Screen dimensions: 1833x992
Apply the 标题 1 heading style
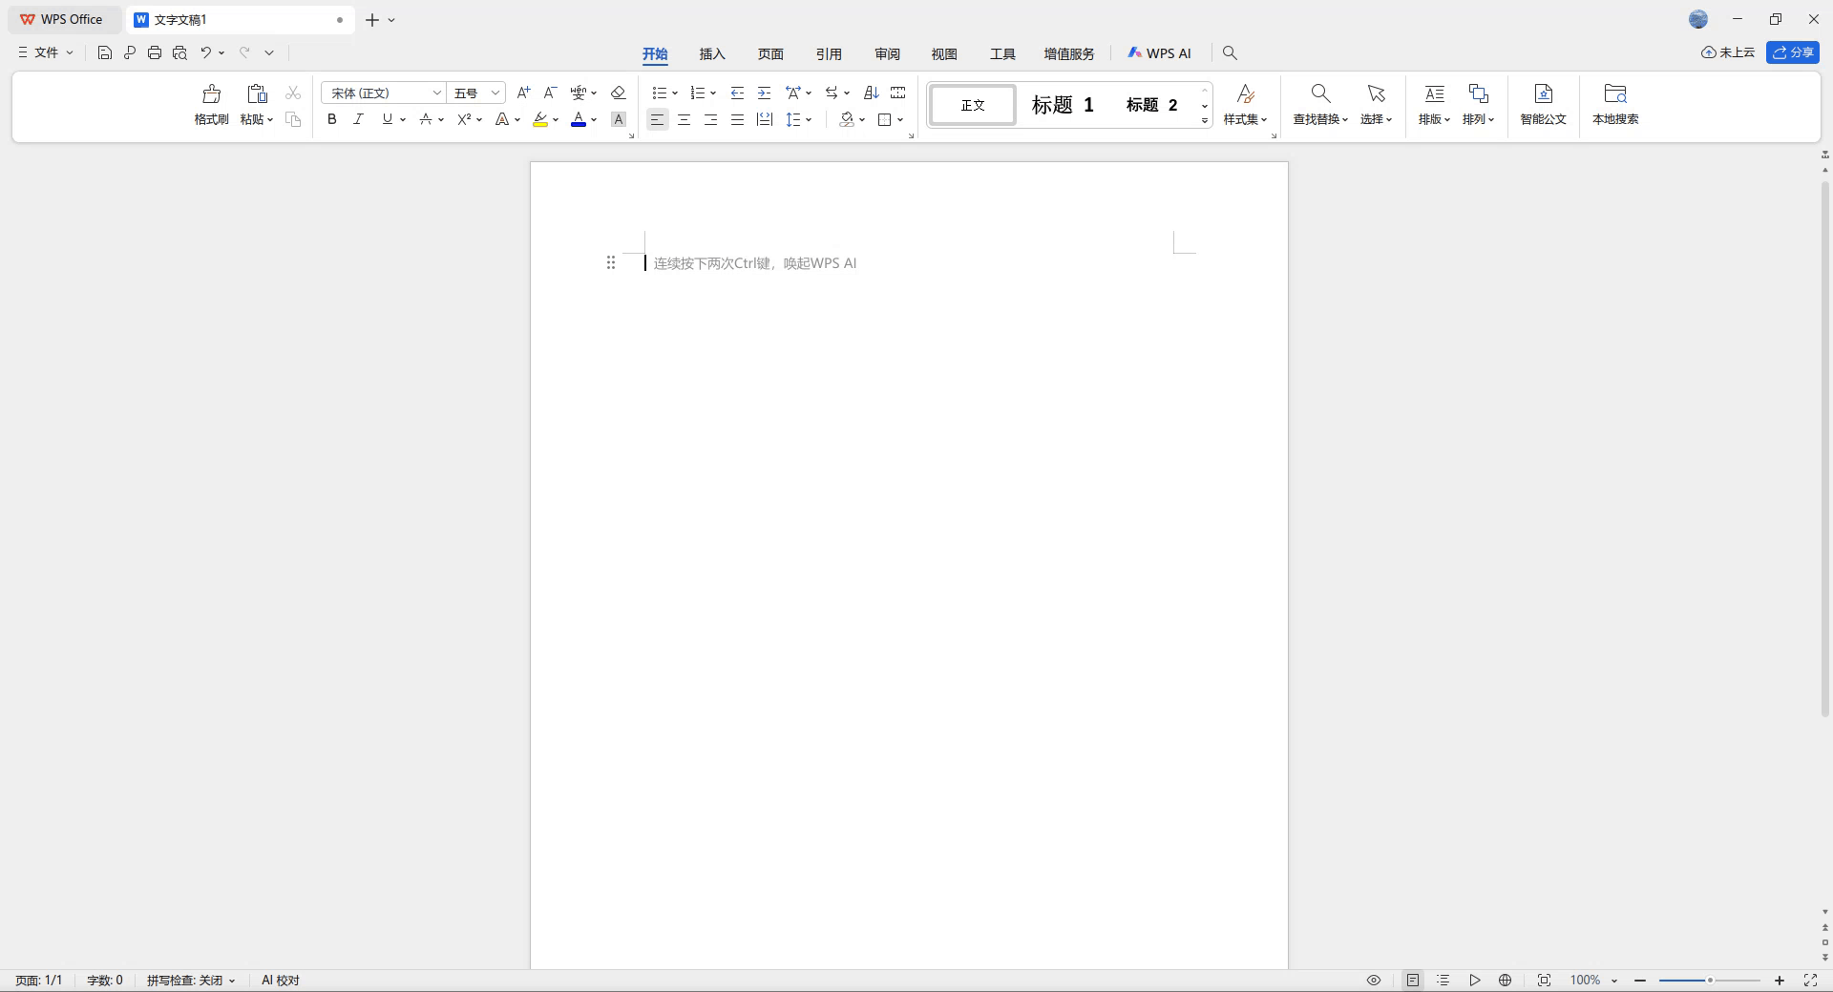pos(1063,105)
